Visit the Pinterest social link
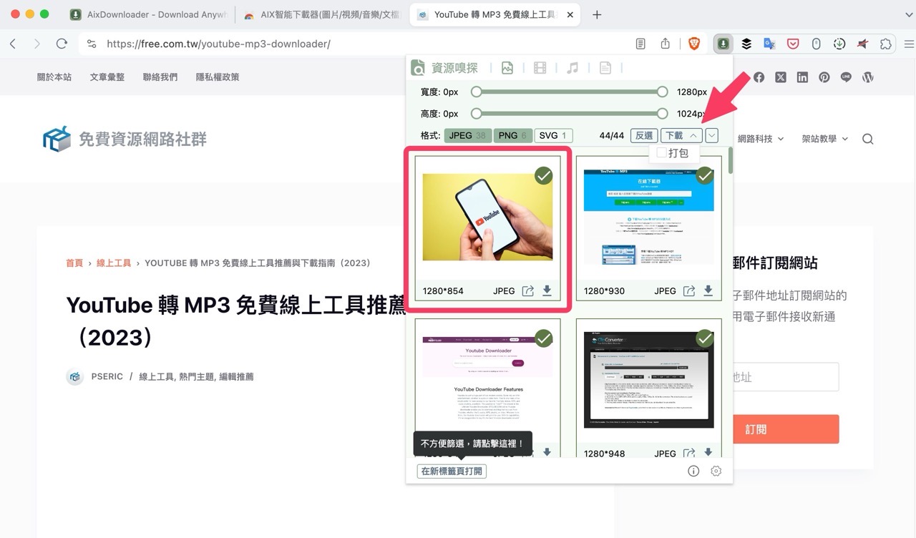Screen dimensions: 916x538 tap(824, 77)
